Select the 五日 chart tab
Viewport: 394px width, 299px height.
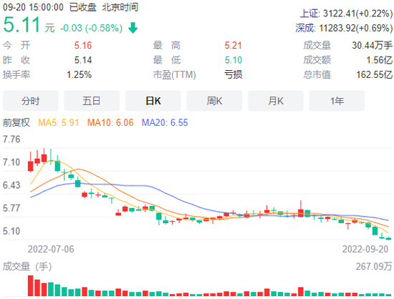[92, 101]
